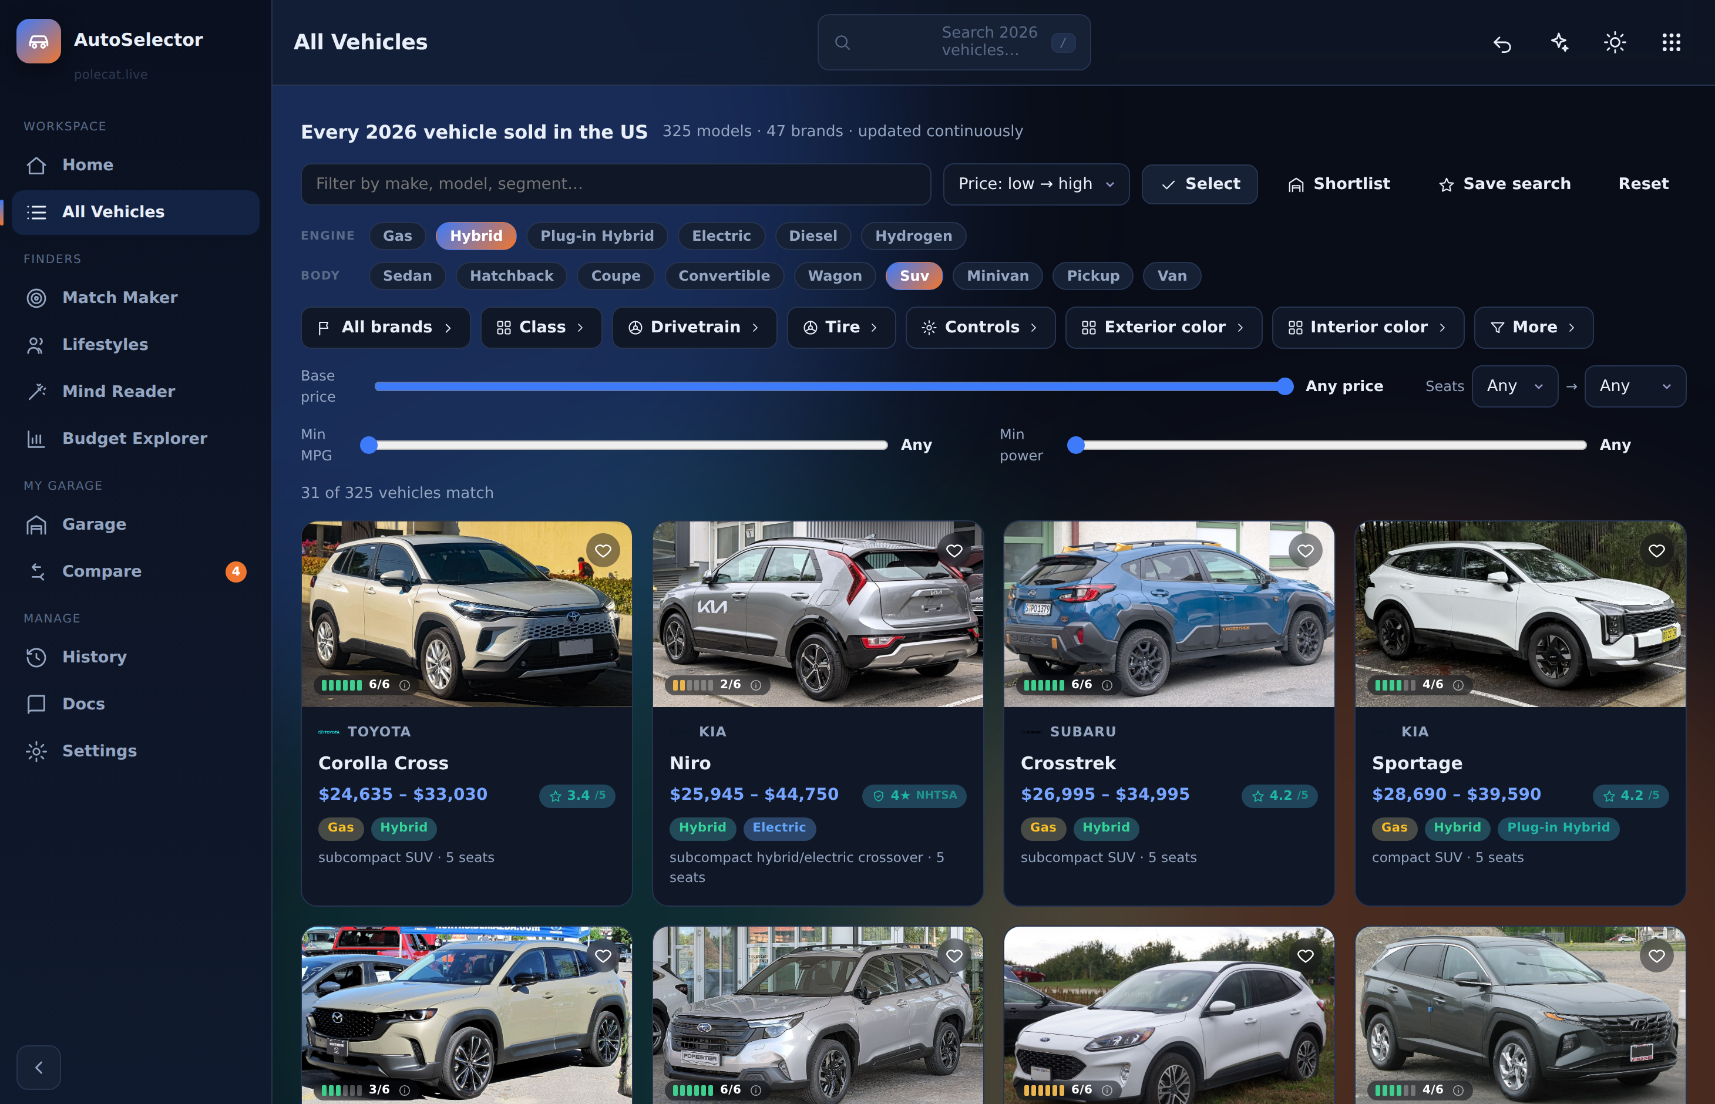
Task: Toggle the Diesel engine filter chip
Action: [813, 236]
